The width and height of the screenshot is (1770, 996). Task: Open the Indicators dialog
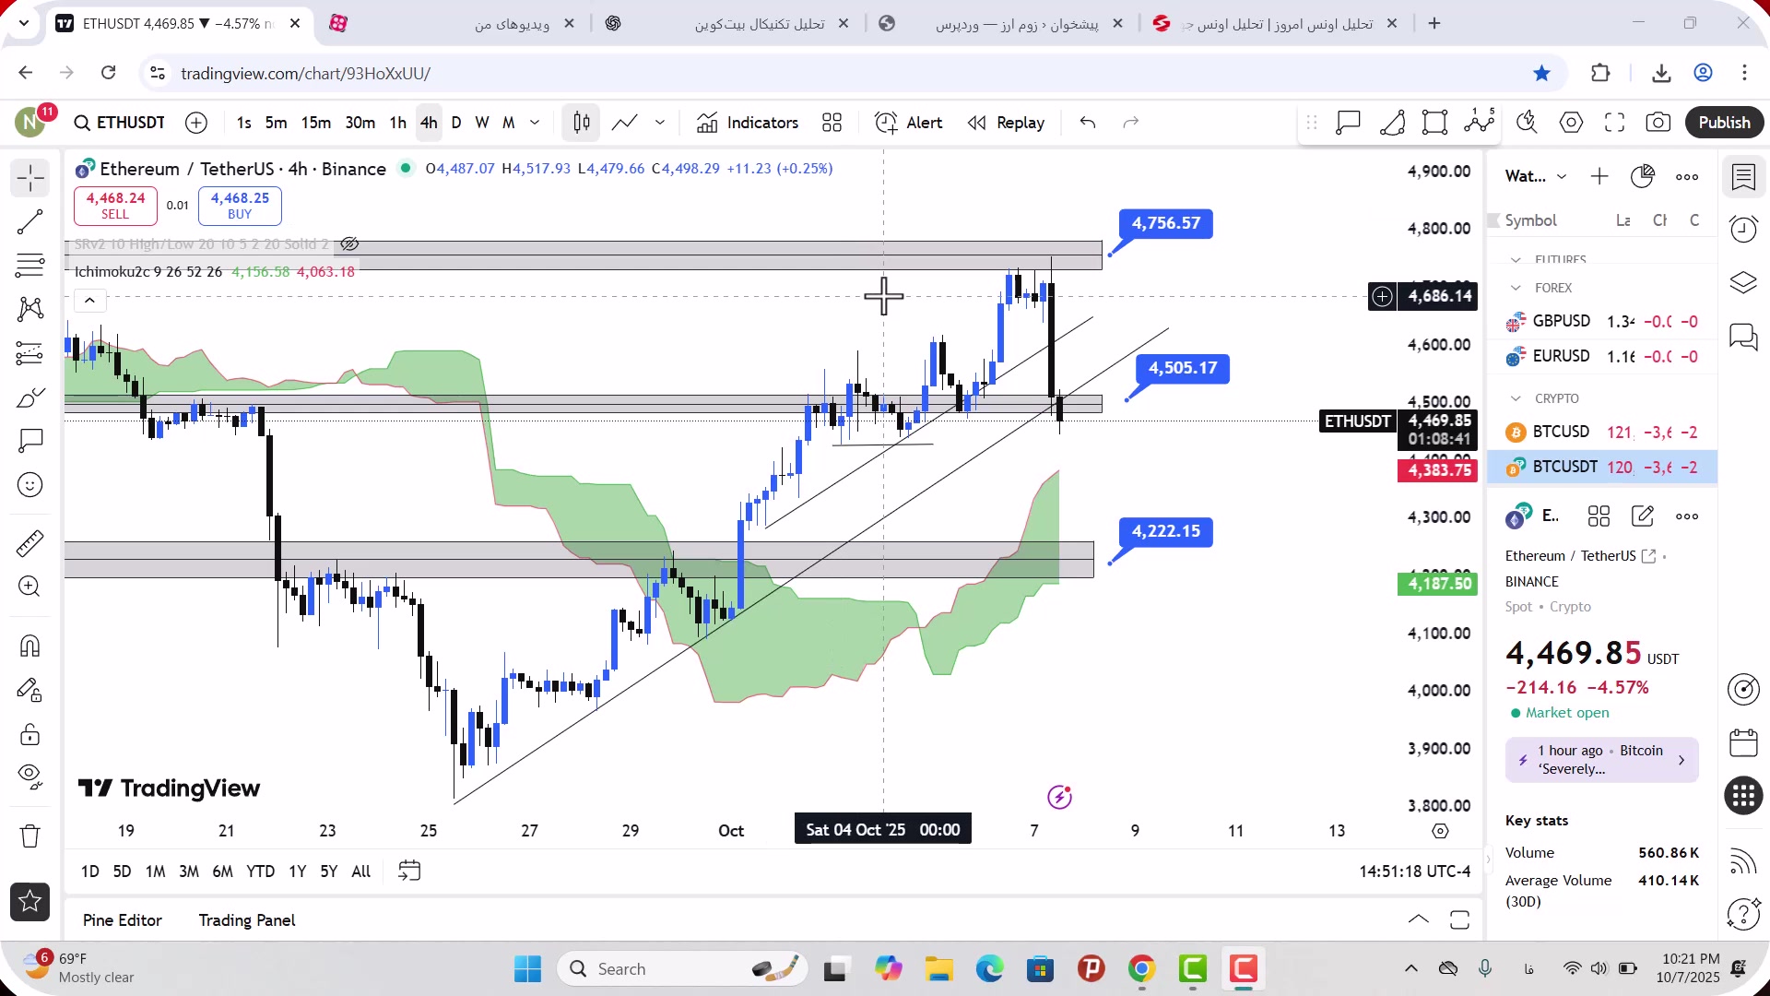748,123
